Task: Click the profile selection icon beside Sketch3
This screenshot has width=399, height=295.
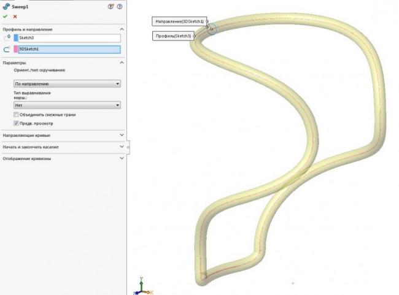Action: [7, 38]
